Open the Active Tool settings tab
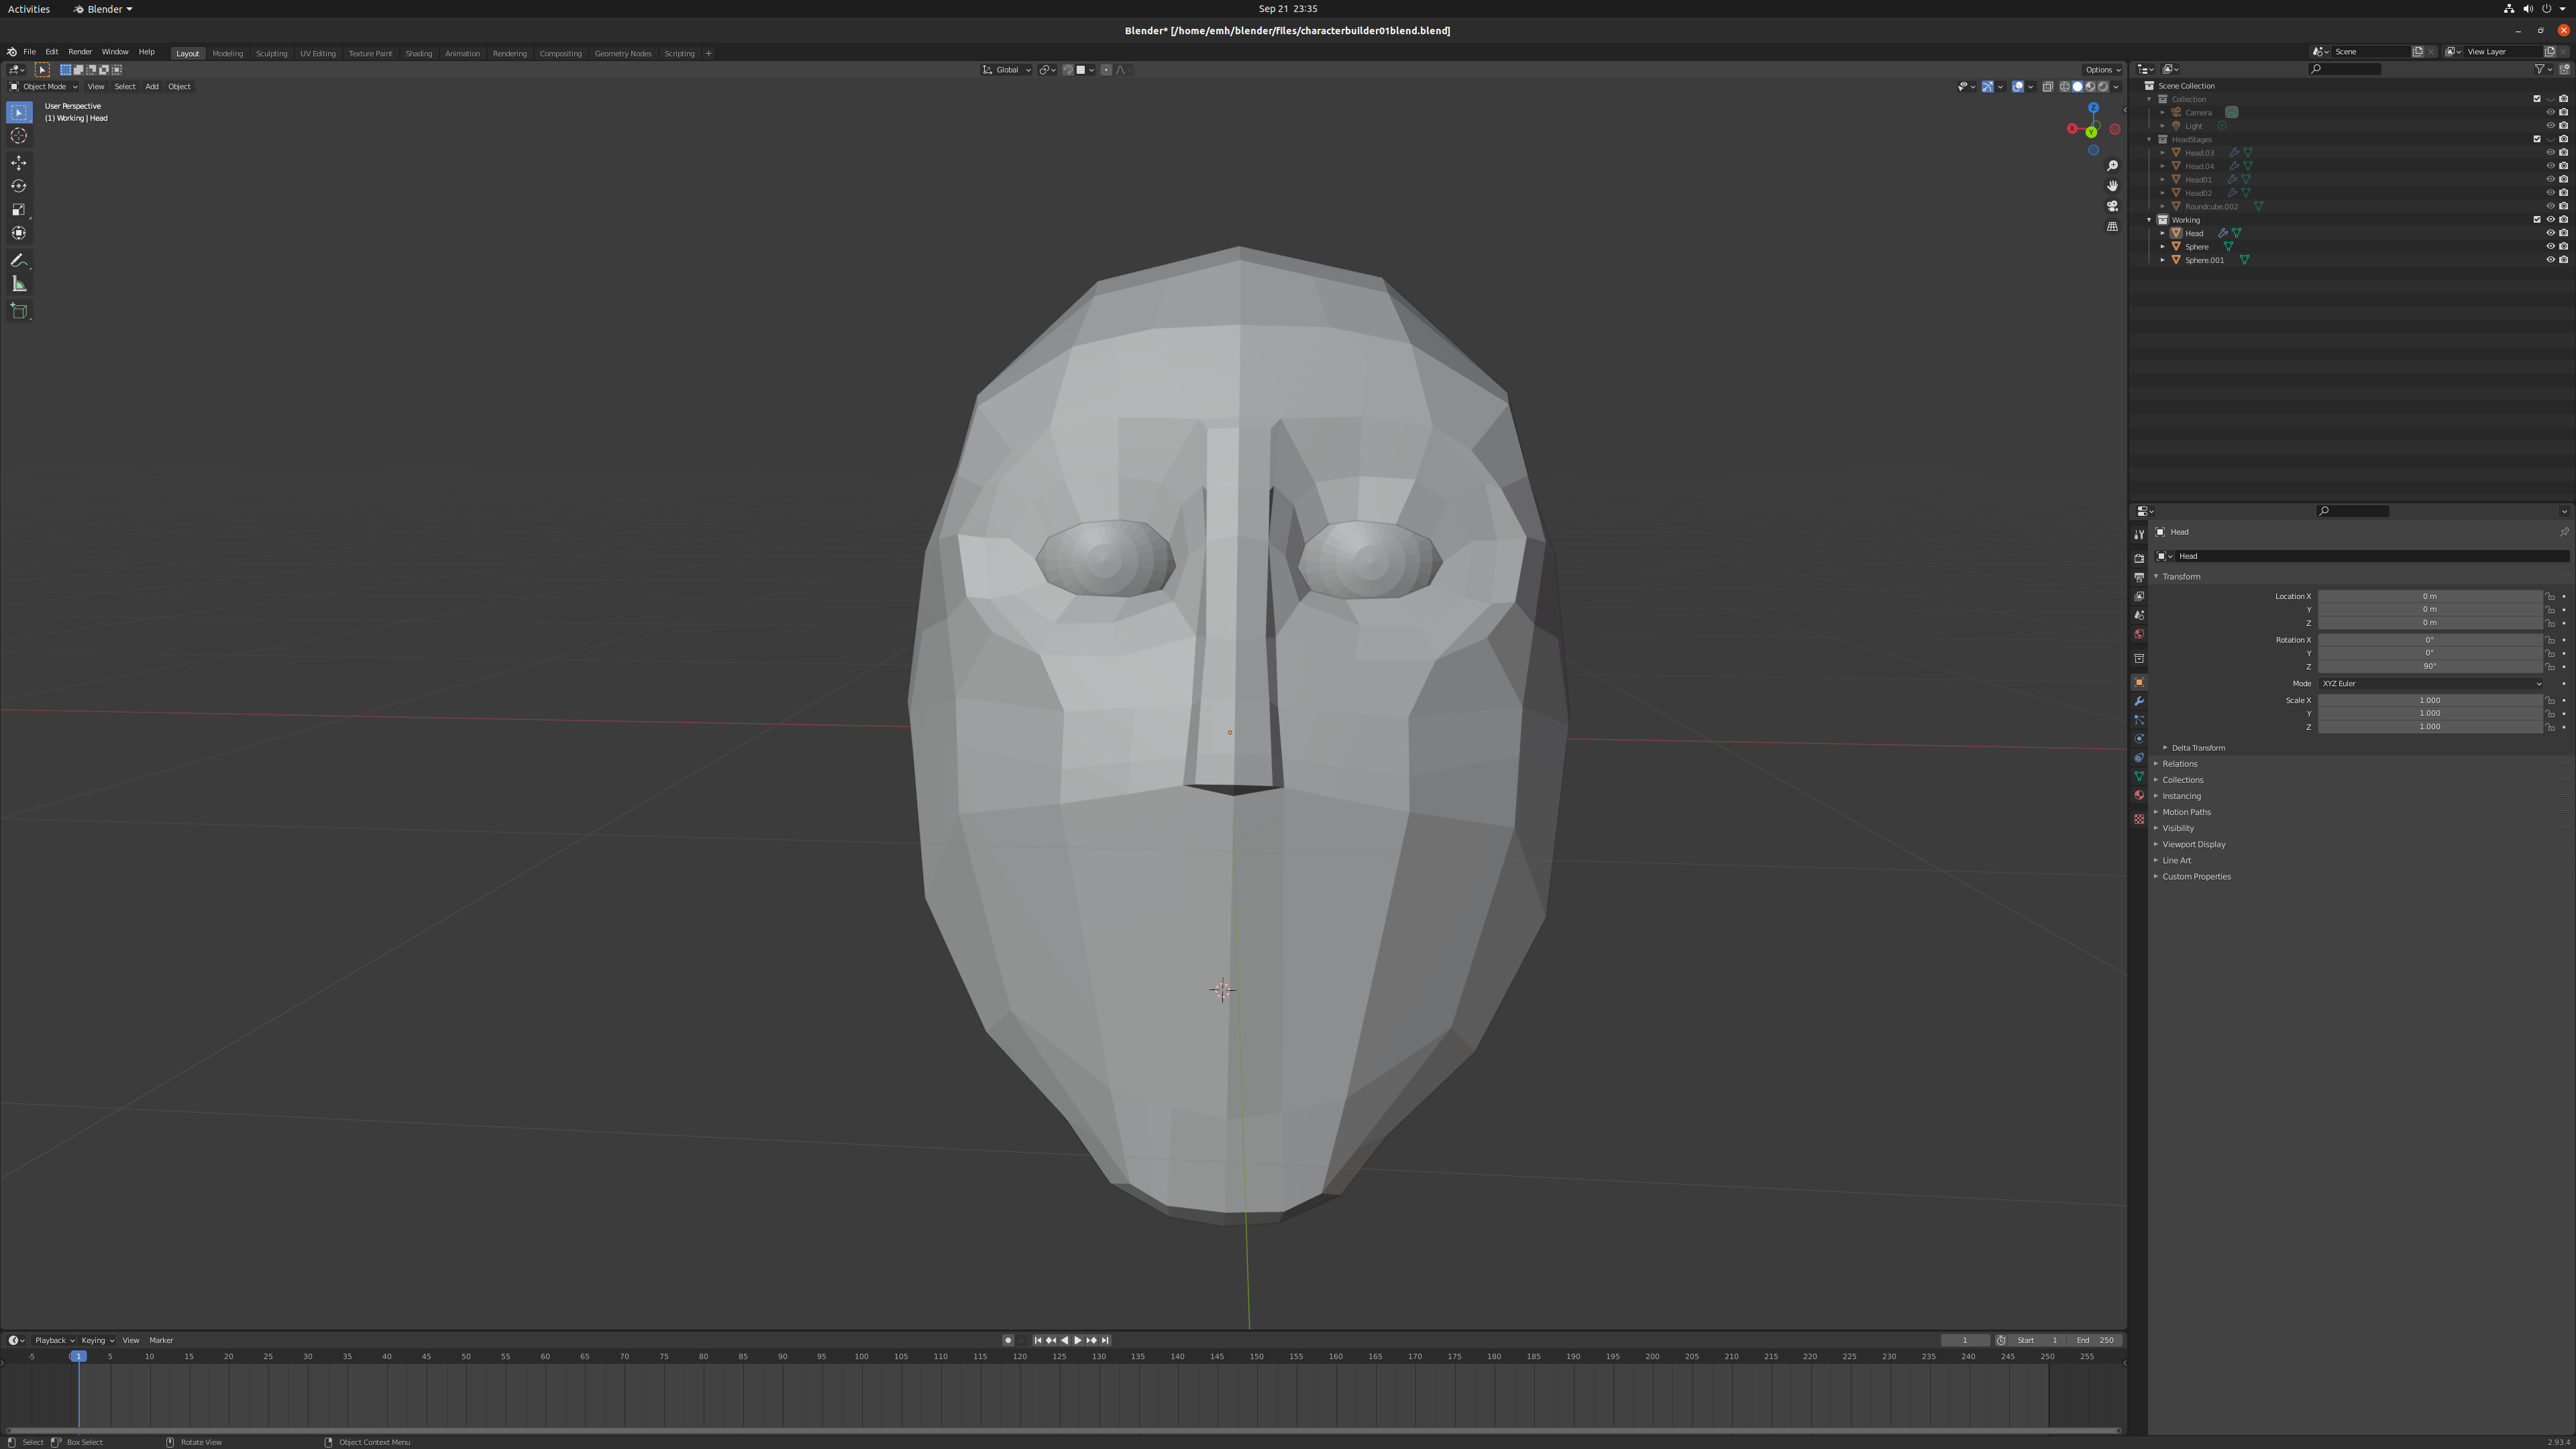The width and height of the screenshot is (2576, 1449). (2139, 535)
